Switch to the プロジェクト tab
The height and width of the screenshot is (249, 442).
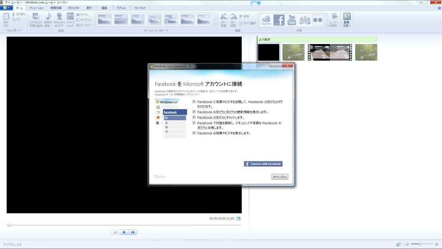pos(74,8)
